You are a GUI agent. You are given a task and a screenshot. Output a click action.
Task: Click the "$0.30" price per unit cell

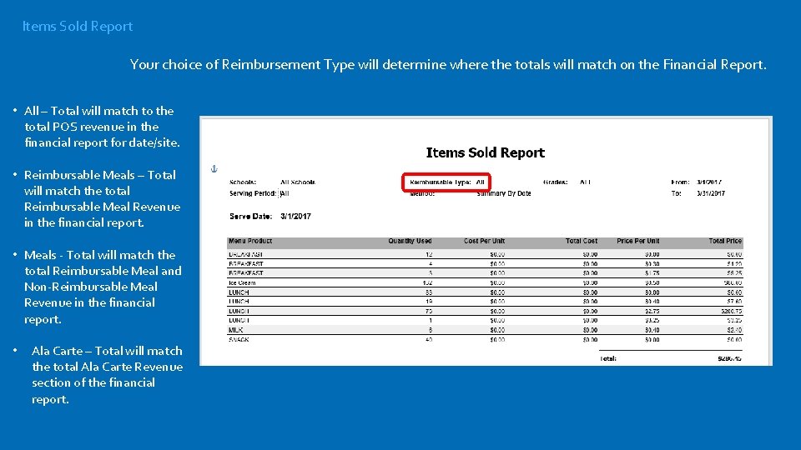click(652, 264)
